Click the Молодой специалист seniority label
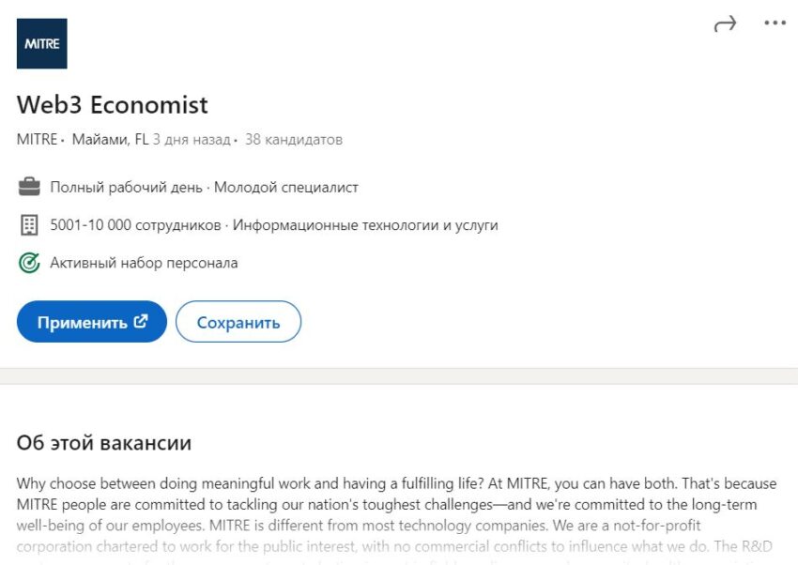The image size is (798, 565). pyautogui.click(x=286, y=187)
